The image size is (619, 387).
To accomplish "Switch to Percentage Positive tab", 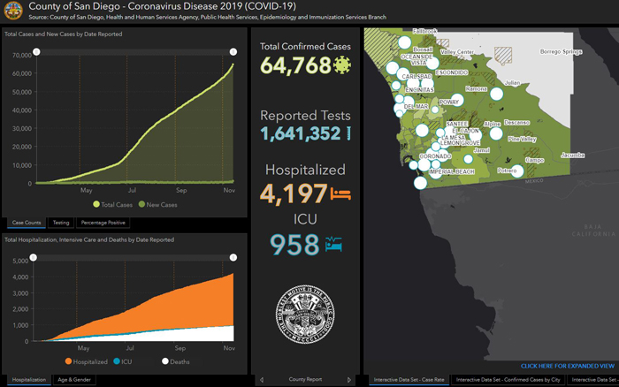I will 103,223.
